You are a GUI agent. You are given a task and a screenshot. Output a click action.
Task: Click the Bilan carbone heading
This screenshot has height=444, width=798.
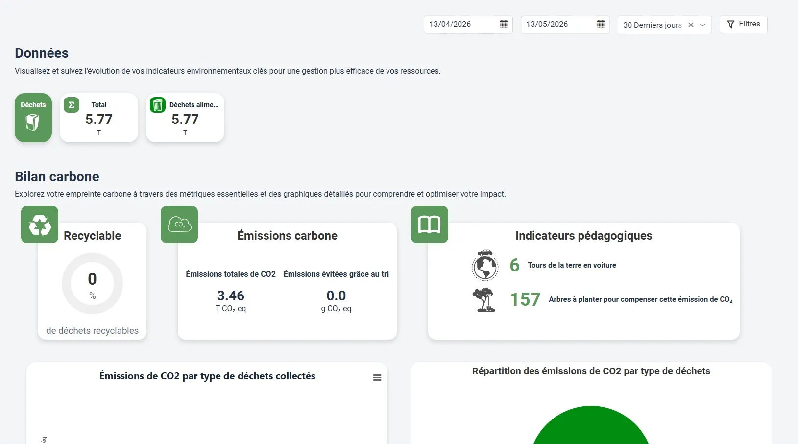[57, 176]
